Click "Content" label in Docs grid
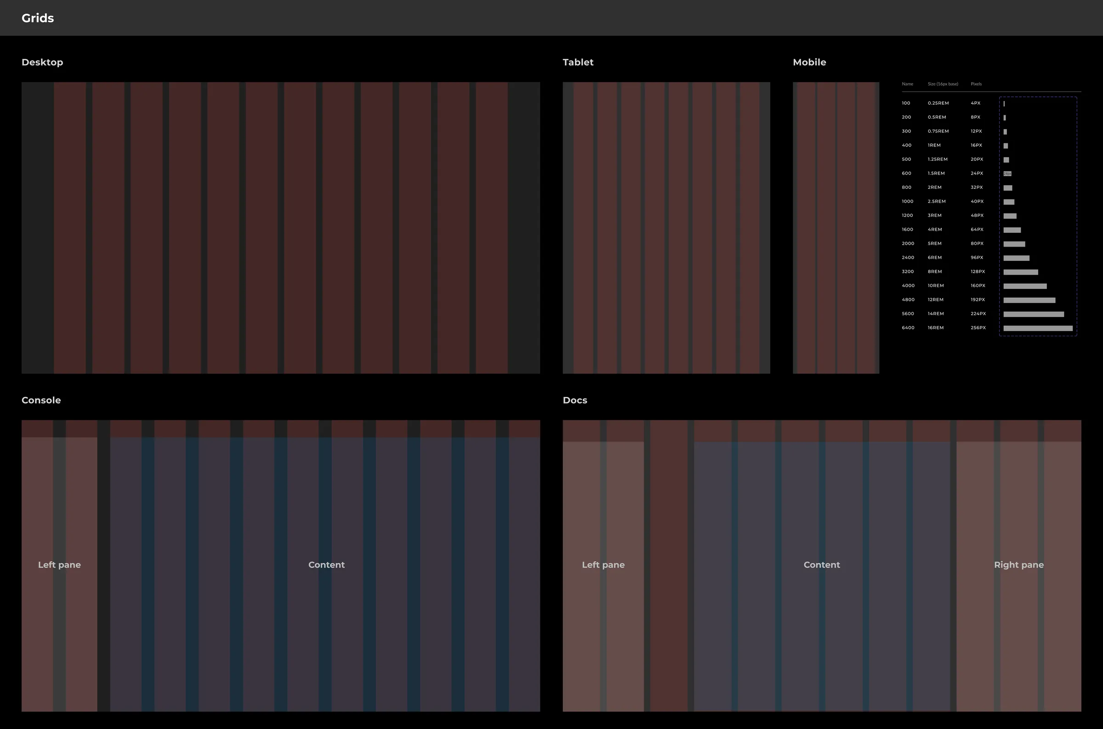The width and height of the screenshot is (1103, 729). (822, 565)
